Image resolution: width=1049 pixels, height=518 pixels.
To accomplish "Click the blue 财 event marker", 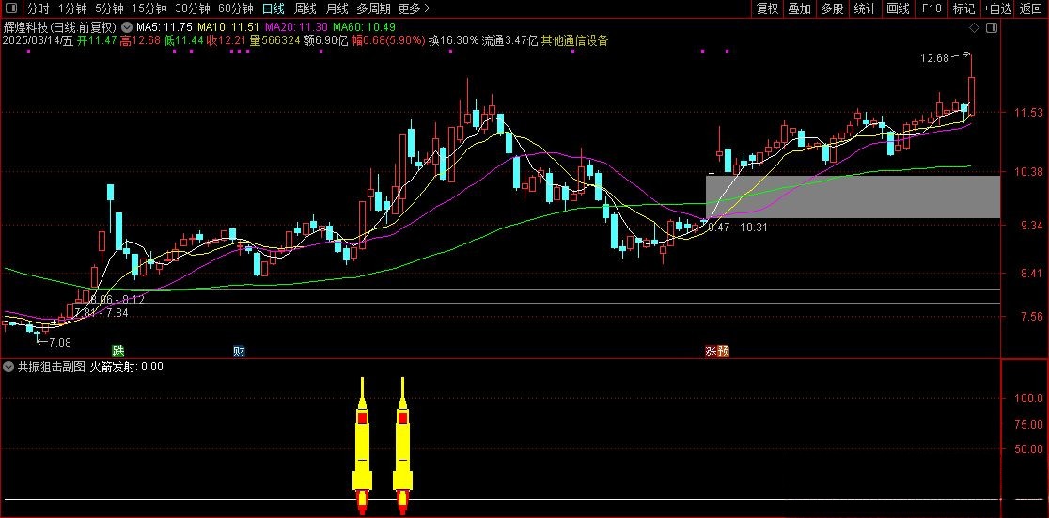I will pyautogui.click(x=240, y=351).
